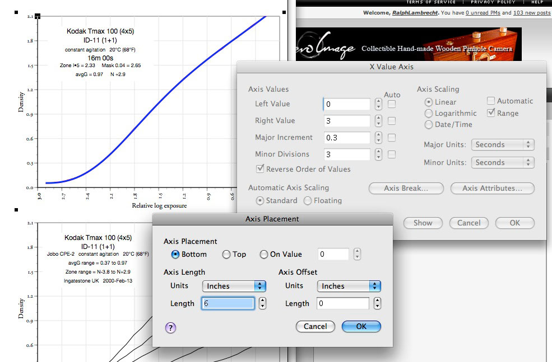Screen dimensions: 552x362
Task: Open the Axis Break settings
Action: pos(406,188)
